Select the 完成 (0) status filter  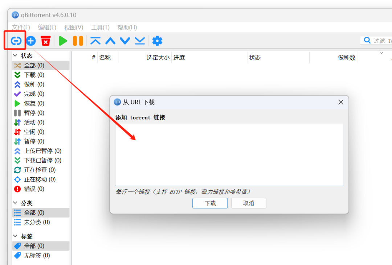(41, 94)
